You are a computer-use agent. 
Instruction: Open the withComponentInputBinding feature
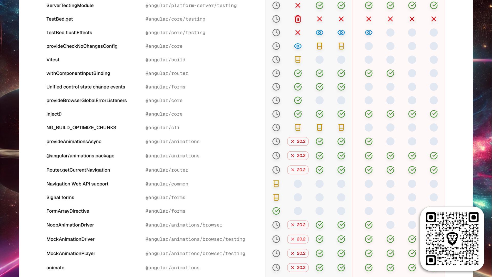pos(78,73)
